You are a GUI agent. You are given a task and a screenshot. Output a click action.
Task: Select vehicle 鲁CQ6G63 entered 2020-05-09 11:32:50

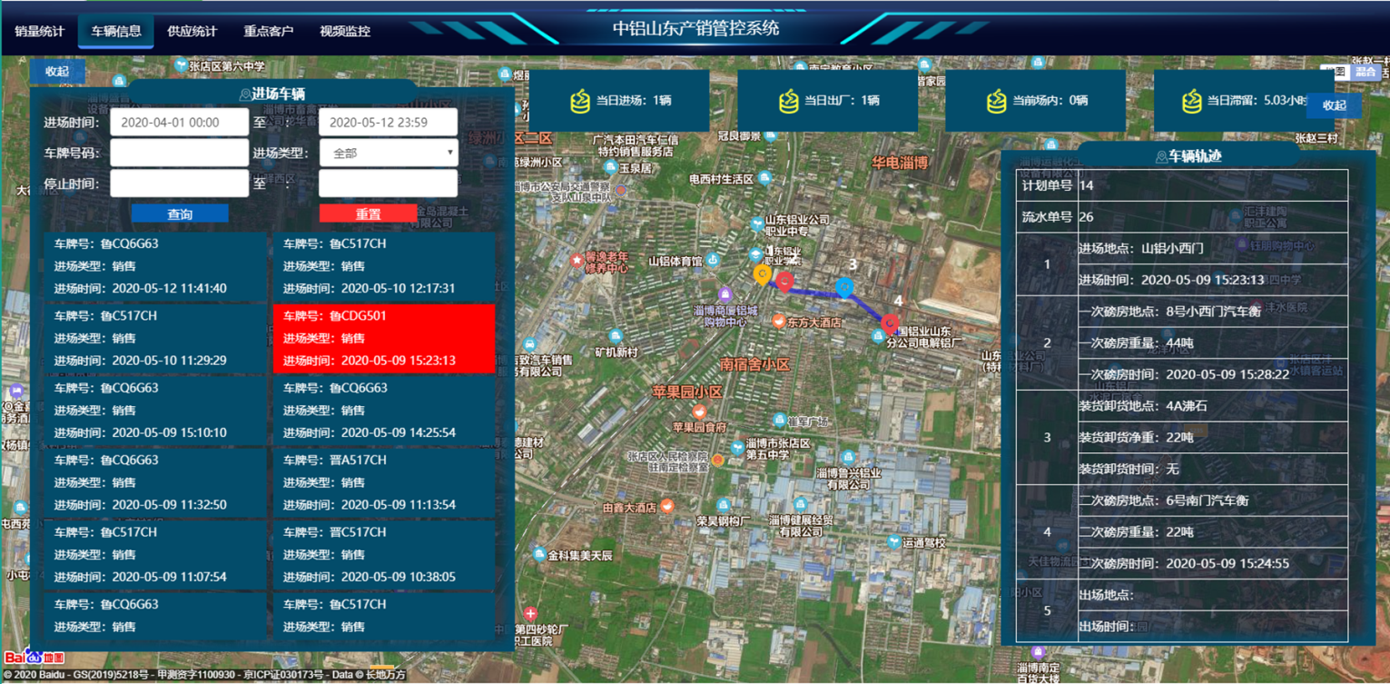coord(155,482)
